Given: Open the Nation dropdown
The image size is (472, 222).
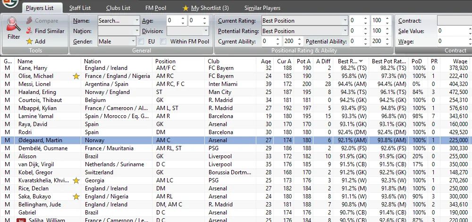Looking at the screenshot, I should point(137,31).
